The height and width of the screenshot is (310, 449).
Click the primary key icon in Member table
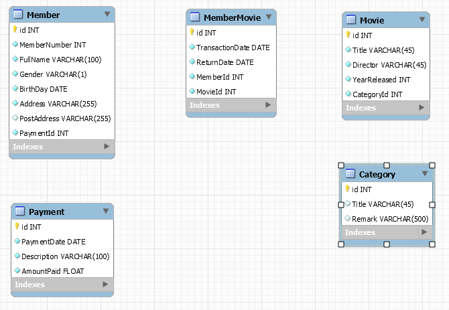(x=15, y=29)
